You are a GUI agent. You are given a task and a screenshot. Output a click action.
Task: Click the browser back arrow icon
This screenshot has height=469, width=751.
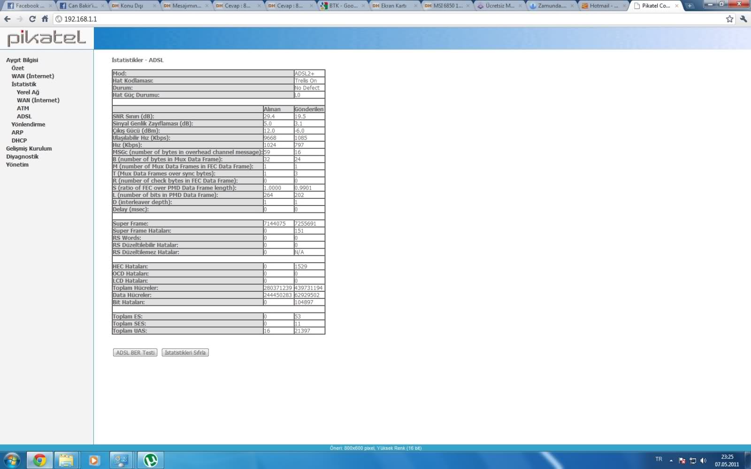coord(7,19)
